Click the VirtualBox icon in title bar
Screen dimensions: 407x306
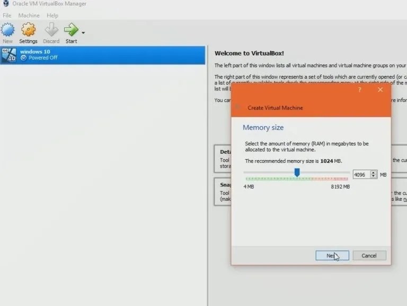[6, 4]
